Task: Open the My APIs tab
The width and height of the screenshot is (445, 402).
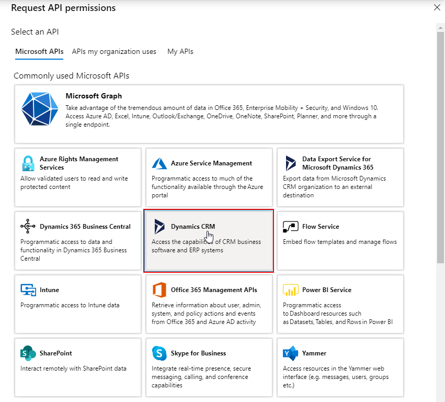Action: click(180, 51)
